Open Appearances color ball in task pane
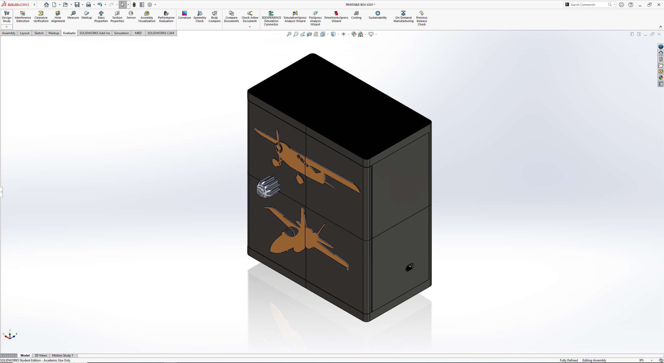The width and height of the screenshot is (664, 363). (661, 78)
